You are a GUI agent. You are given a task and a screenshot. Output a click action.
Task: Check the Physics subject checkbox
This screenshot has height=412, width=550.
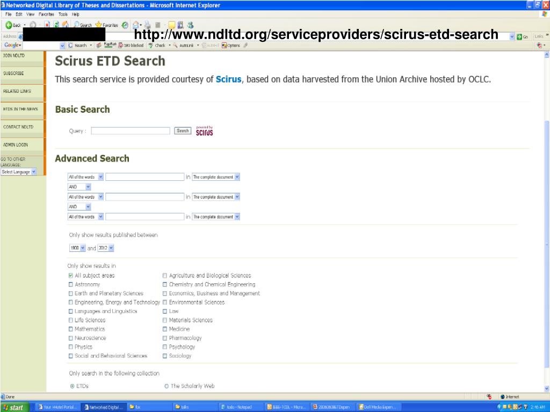(71, 347)
